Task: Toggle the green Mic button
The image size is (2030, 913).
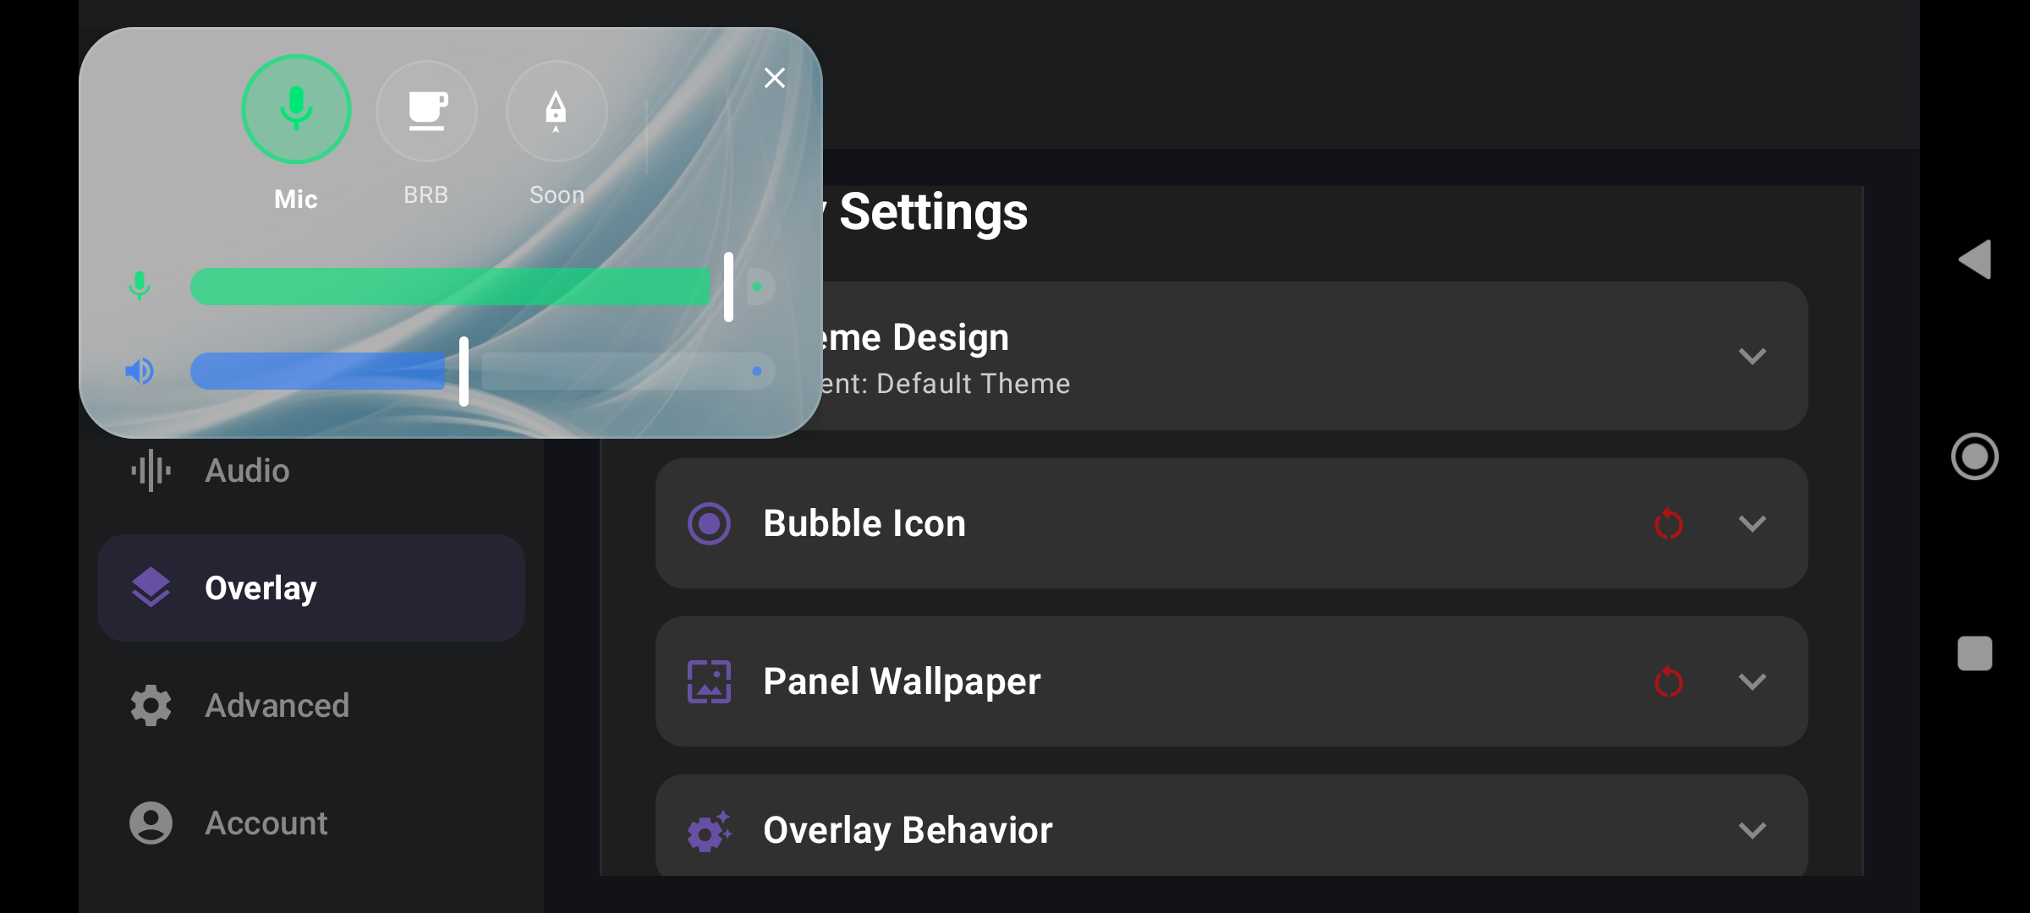Action: coord(296,109)
